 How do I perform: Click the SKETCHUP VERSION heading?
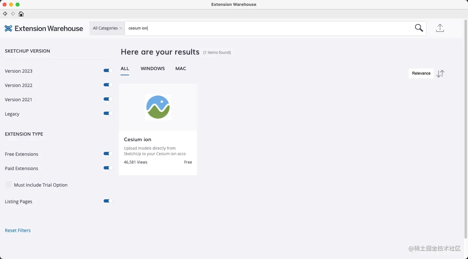(28, 51)
